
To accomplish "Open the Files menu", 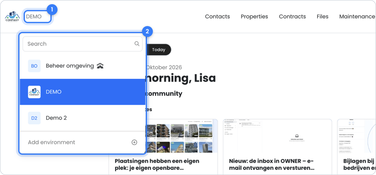I will pyautogui.click(x=322, y=16).
